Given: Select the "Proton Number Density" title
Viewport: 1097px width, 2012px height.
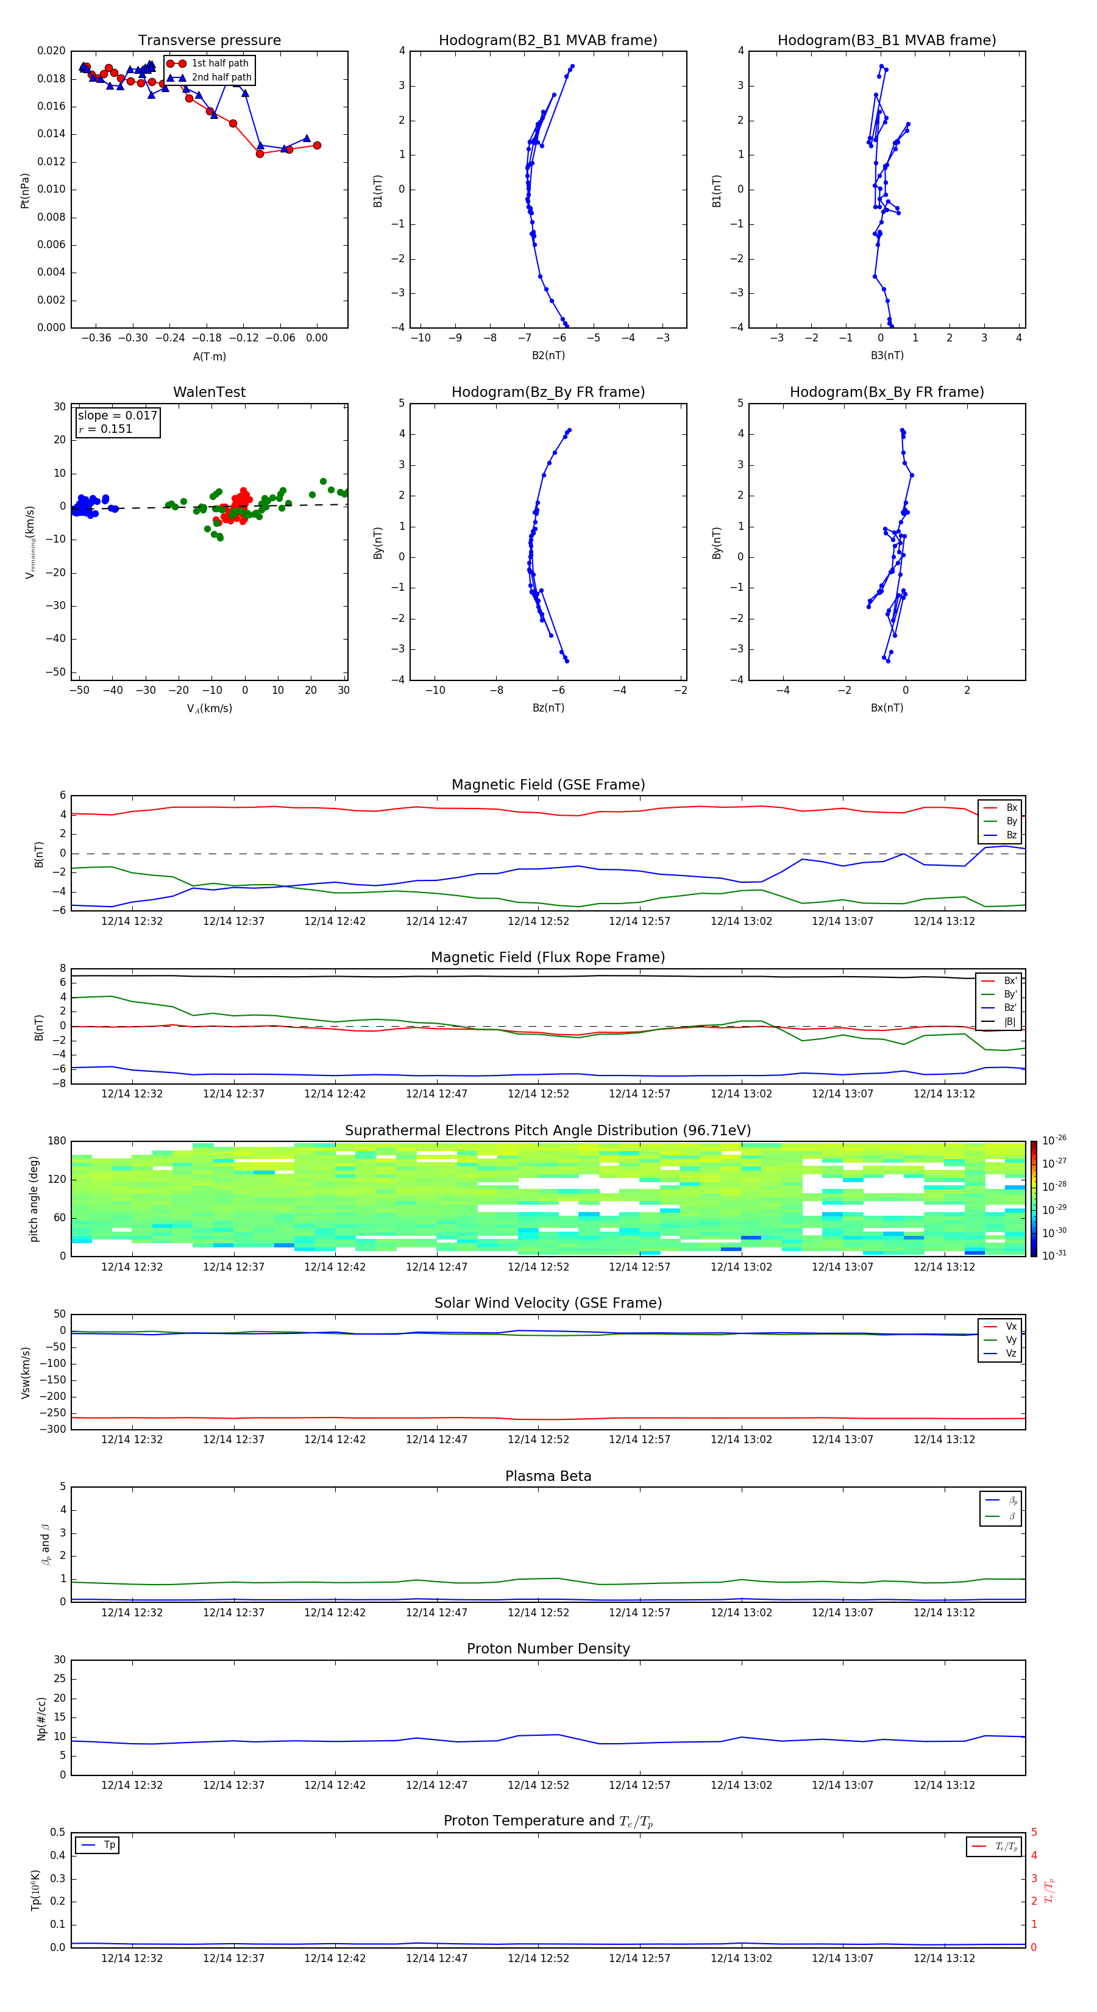Looking at the screenshot, I should tap(548, 1649).
